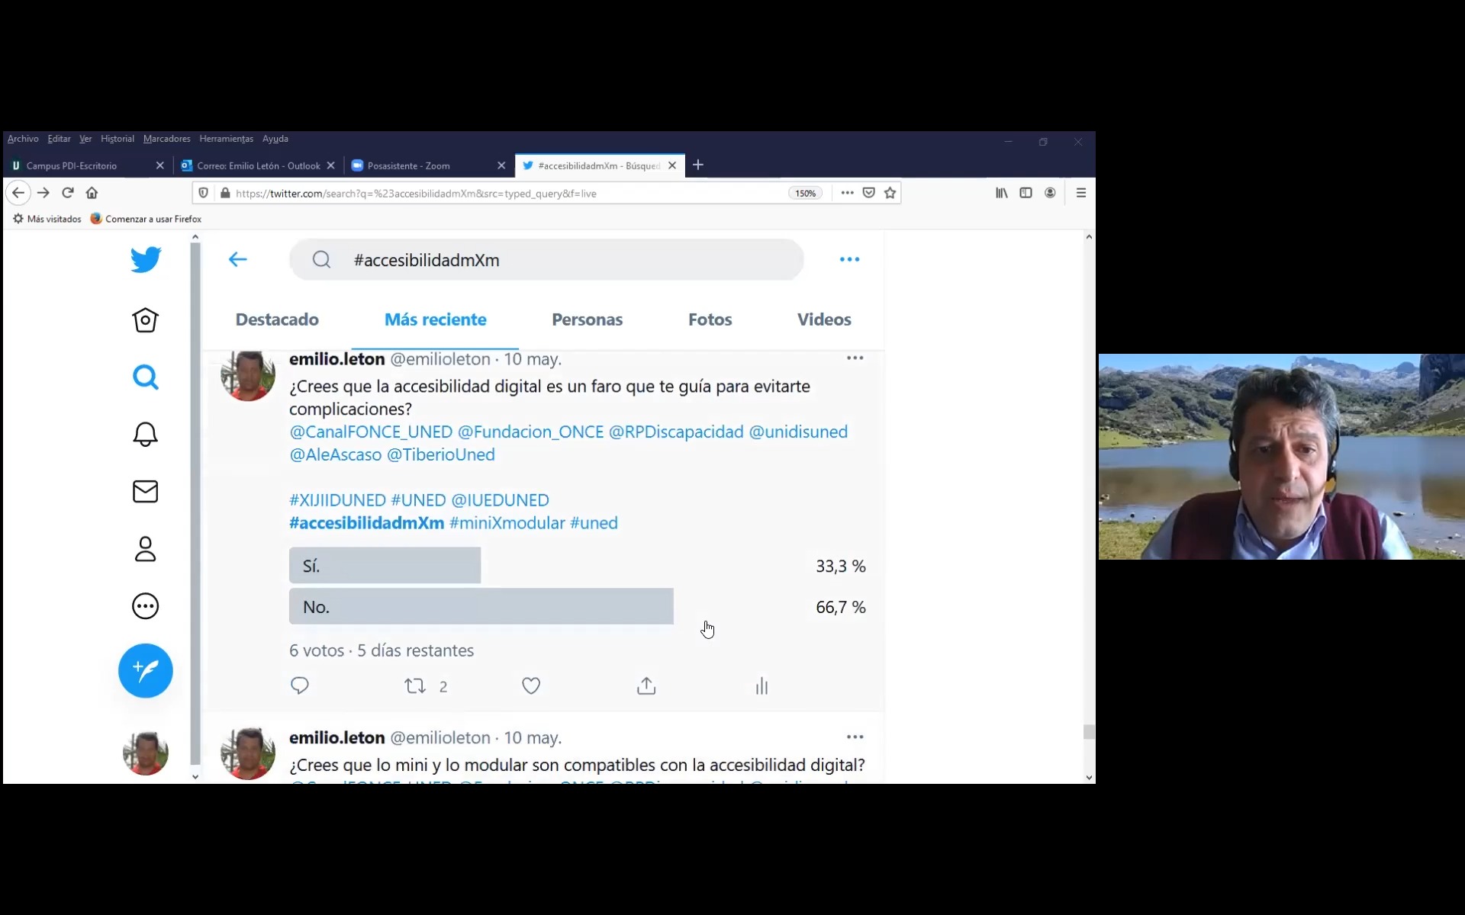Switch to Campus PDI-Escritorio browser tab
Image resolution: width=1465 pixels, height=915 pixels.
pyautogui.click(x=86, y=165)
